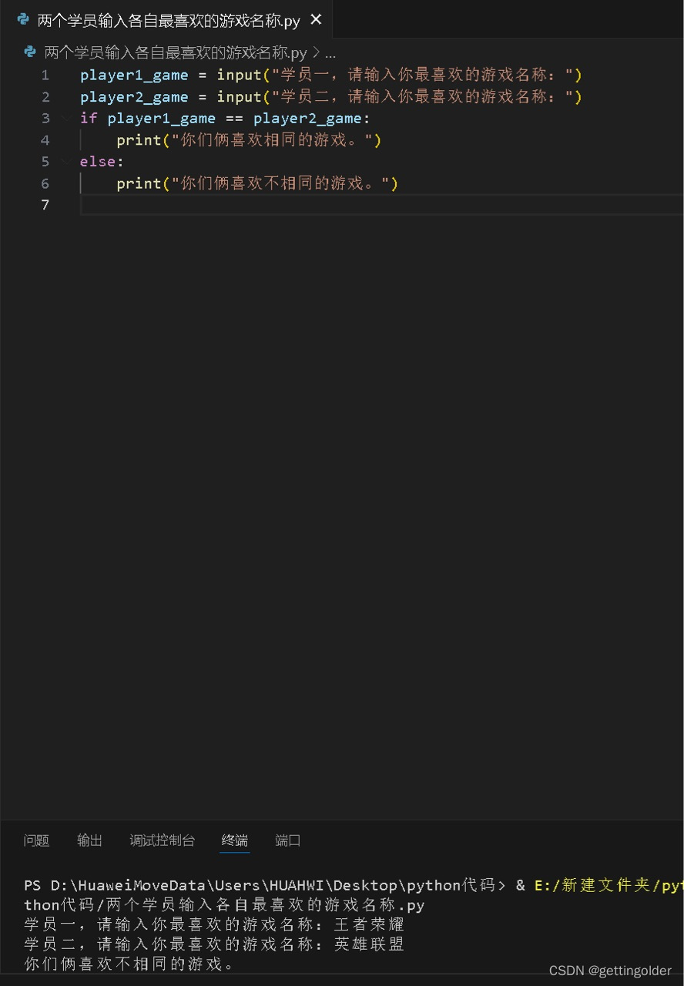Collapse the if block on line 3
This screenshot has height=986, width=684.
click(x=66, y=118)
